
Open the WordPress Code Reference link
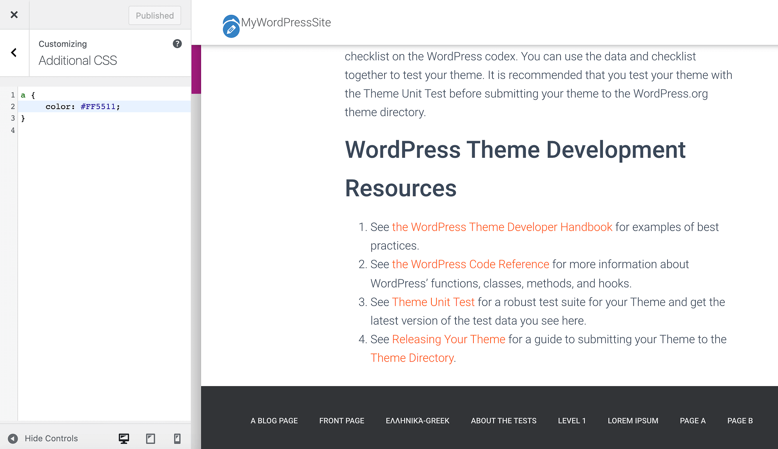point(470,264)
